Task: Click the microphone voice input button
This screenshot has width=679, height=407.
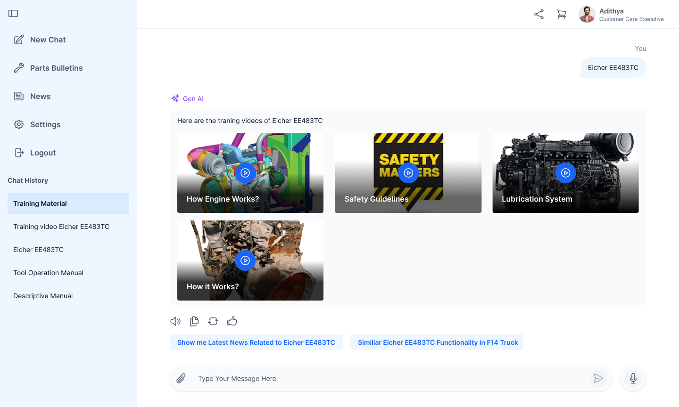Action: (x=633, y=378)
